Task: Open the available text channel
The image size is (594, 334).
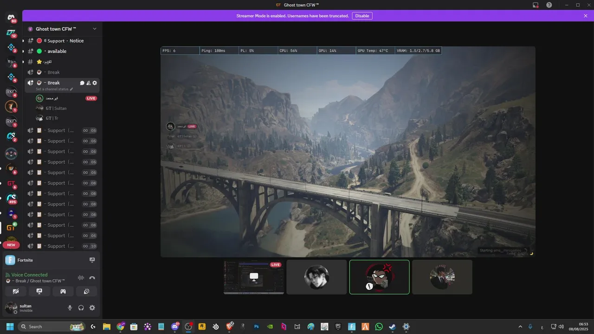Action: (62, 51)
